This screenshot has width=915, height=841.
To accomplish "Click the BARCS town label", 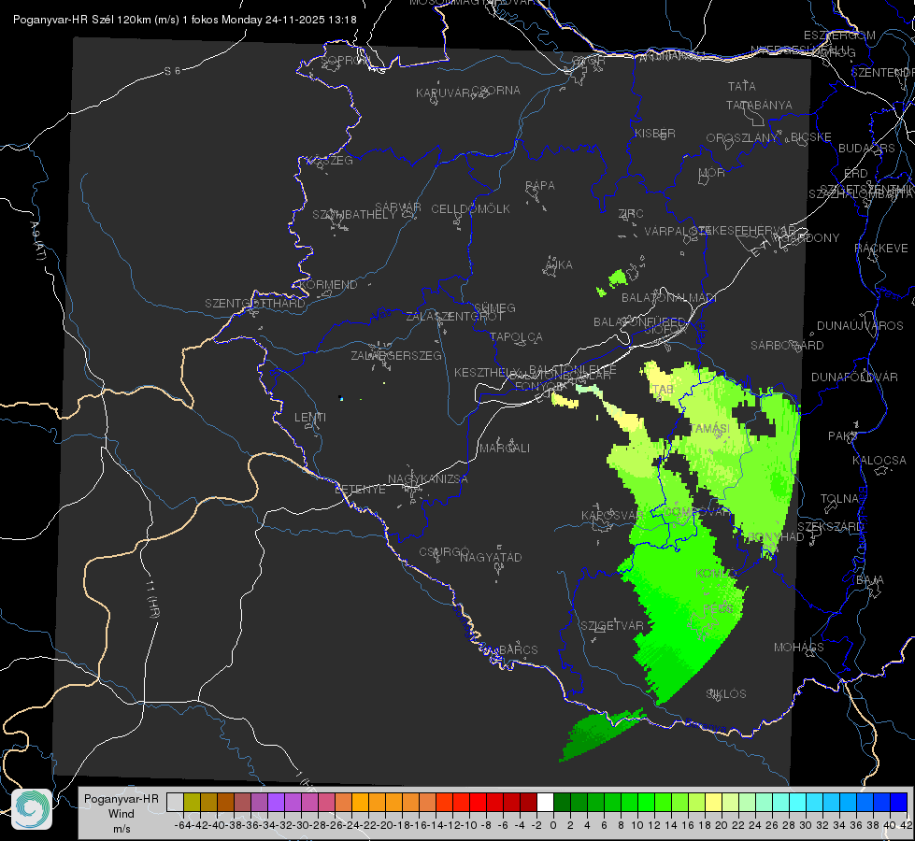I will (x=519, y=649).
